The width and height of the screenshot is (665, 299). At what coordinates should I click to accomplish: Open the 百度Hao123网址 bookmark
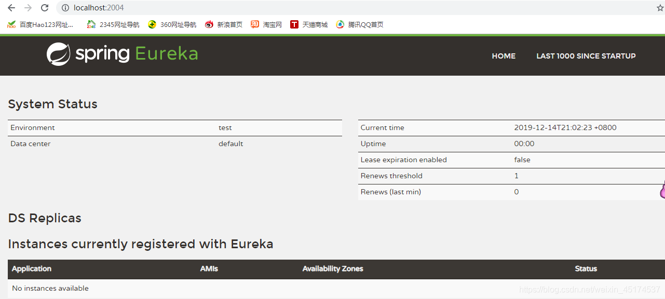click(40, 24)
